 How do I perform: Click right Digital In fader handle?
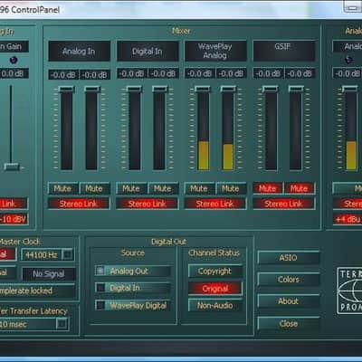(x=160, y=89)
